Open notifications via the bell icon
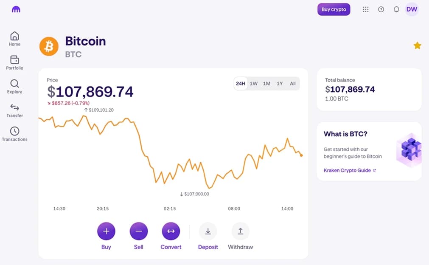Image resolution: width=429 pixels, height=265 pixels. point(396,9)
